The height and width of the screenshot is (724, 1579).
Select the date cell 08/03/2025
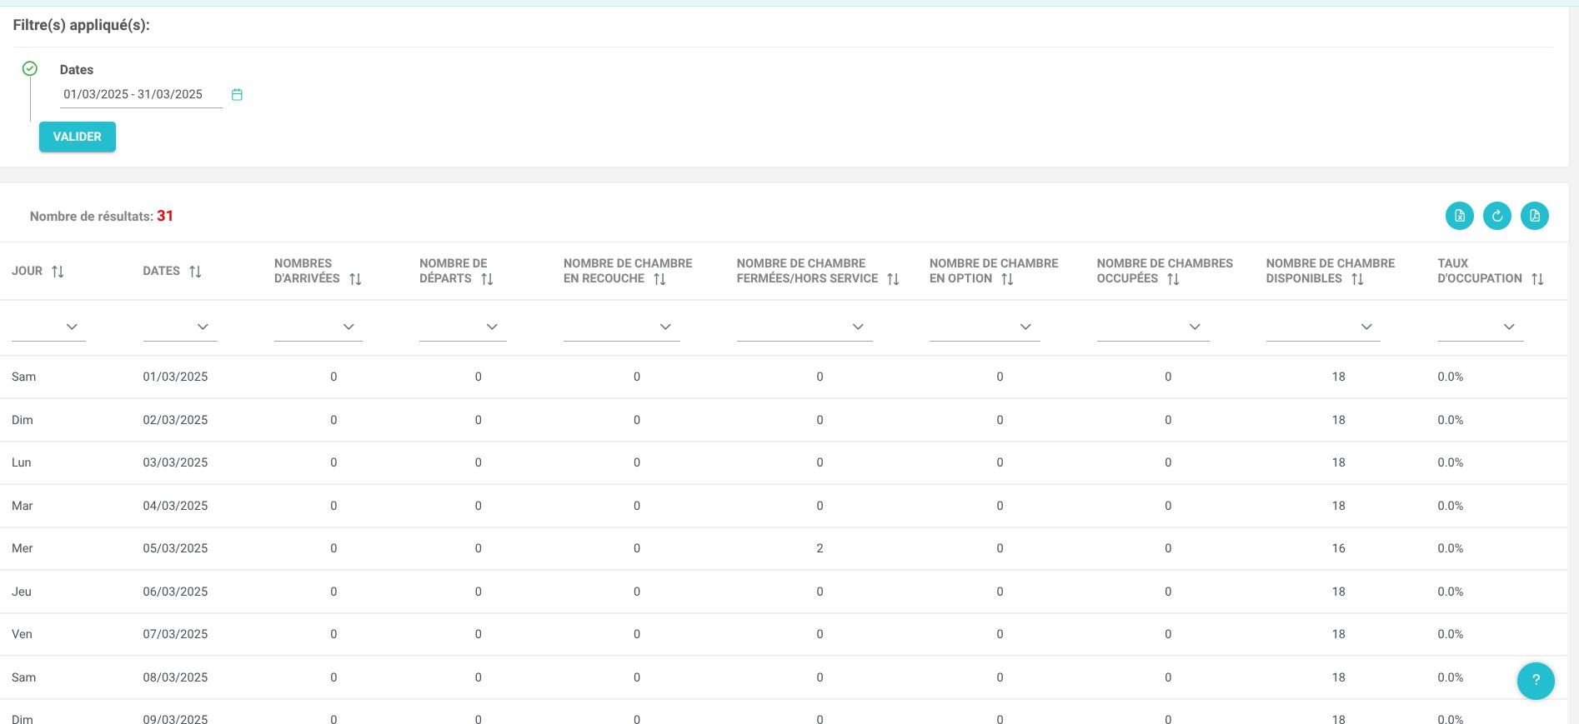[175, 677]
